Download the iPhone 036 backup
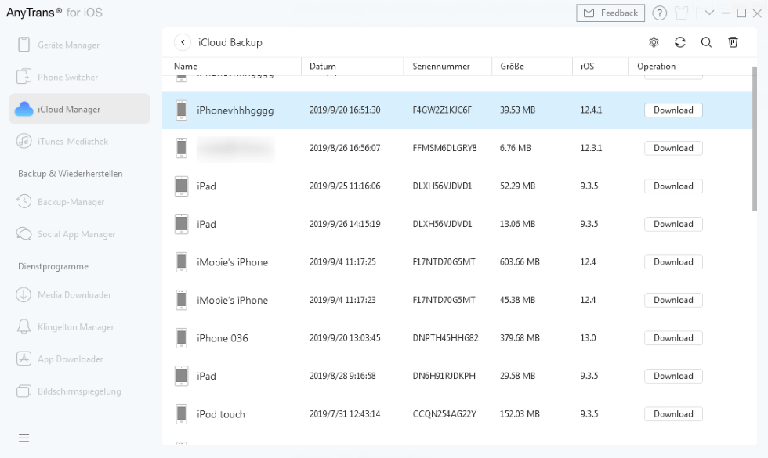Viewport: 768px width, 458px height. pyautogui.click(x=673, y=338)
